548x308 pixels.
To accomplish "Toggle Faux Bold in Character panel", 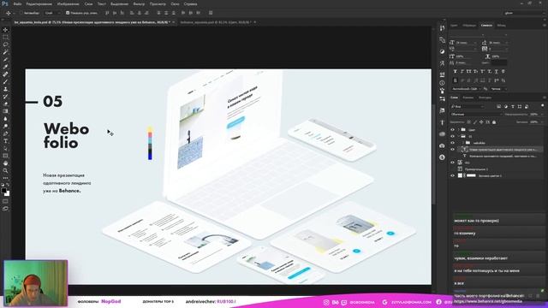I will pos(455,72).
